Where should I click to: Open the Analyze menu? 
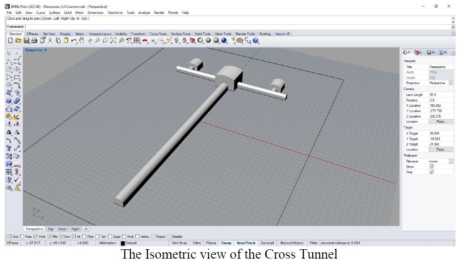[144, 12]
